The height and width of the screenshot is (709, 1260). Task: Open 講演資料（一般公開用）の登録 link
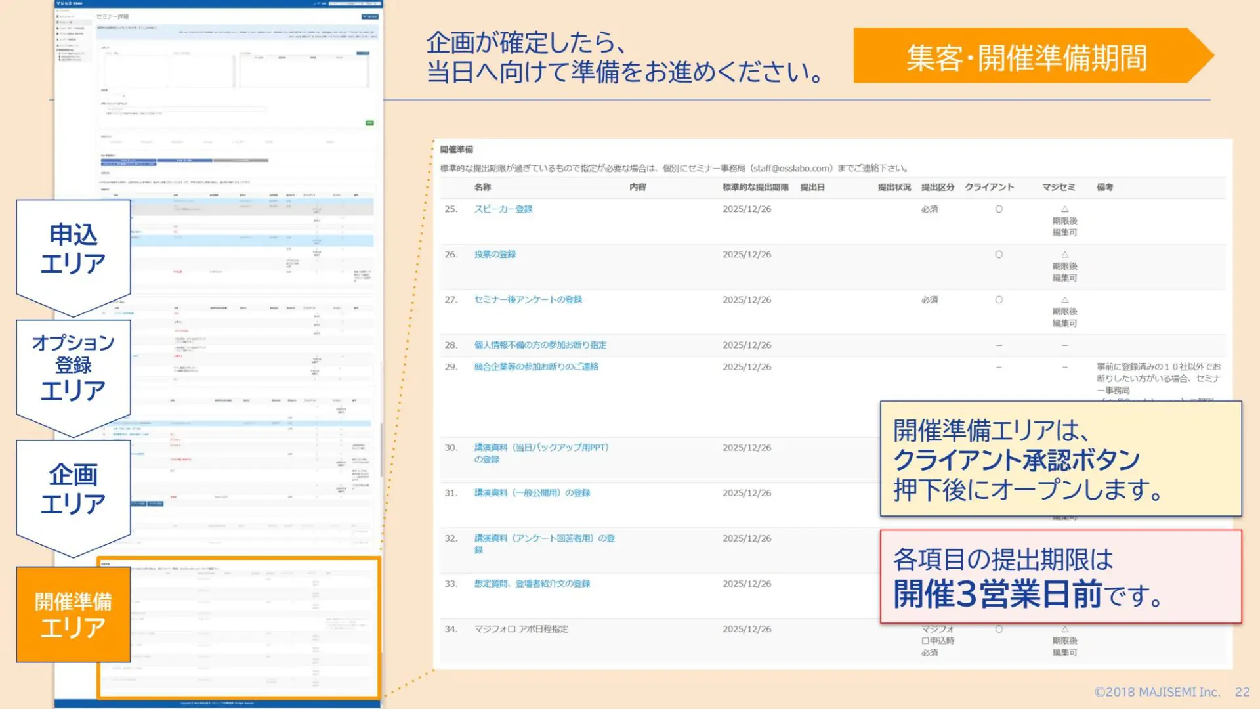tap(532, 493)
